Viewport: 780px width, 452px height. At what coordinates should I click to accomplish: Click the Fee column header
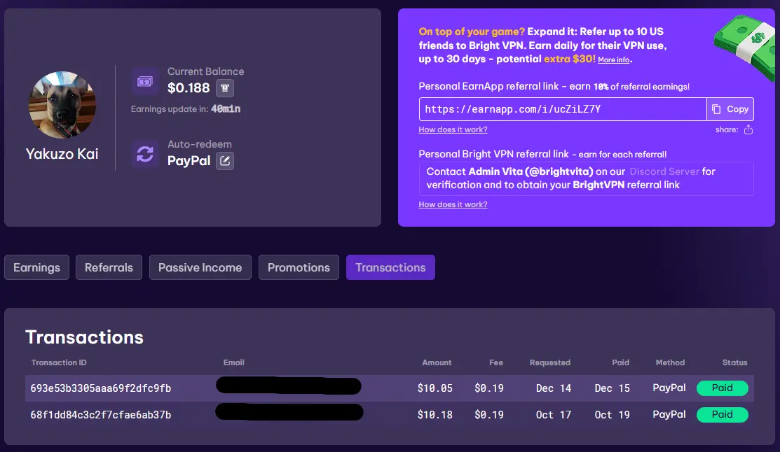point(496,362)
